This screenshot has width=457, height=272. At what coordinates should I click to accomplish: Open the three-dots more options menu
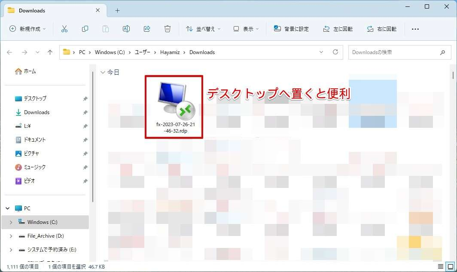(415, 29)
